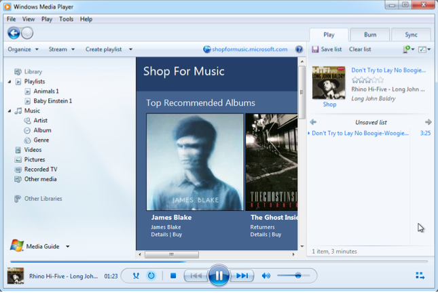This screenshot has height=293, width=438.
Task: Open the File menu
Action: 11,19
